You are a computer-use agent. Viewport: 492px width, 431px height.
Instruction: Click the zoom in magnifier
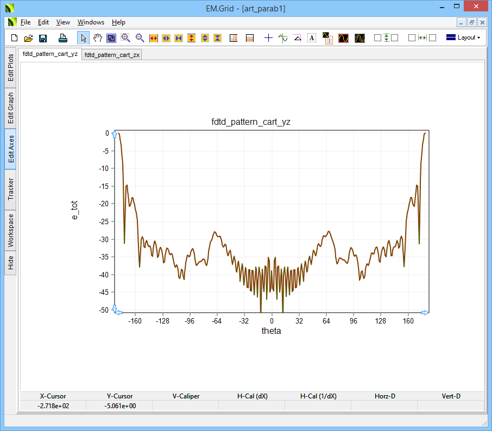(125, 38)
